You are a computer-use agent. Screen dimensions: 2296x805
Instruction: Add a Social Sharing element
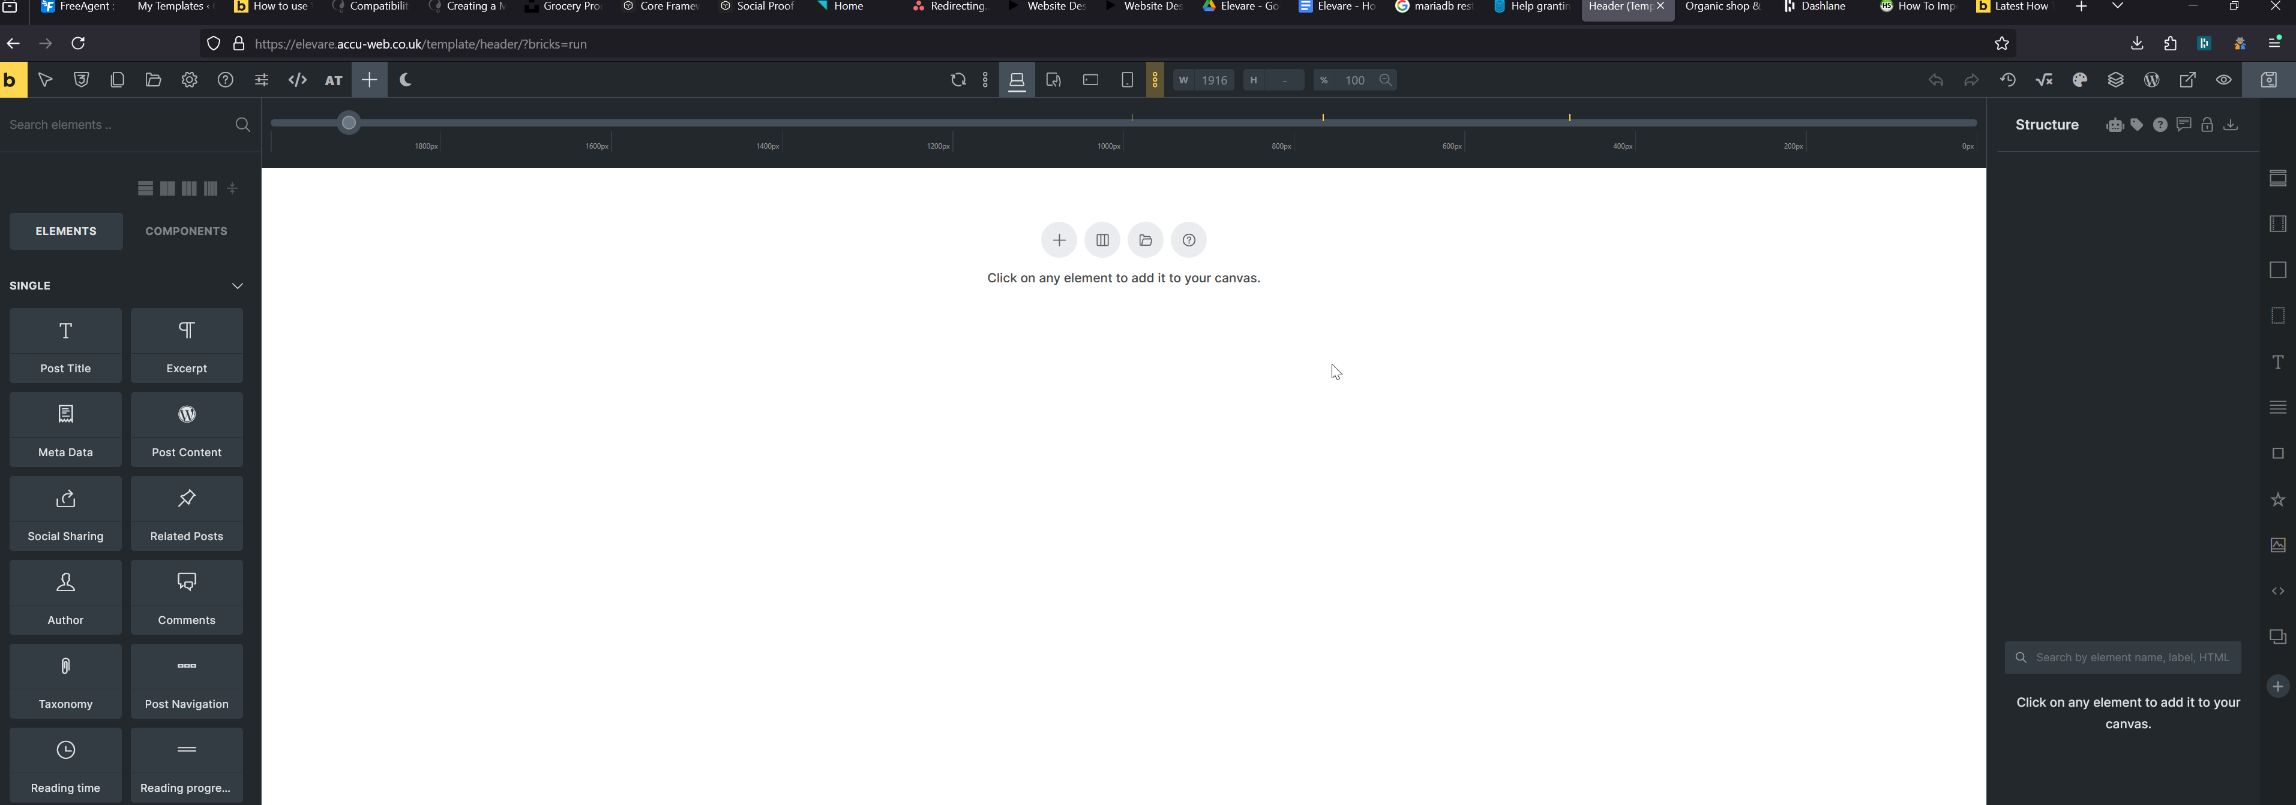pyautogui.click(x=66, y=513)
